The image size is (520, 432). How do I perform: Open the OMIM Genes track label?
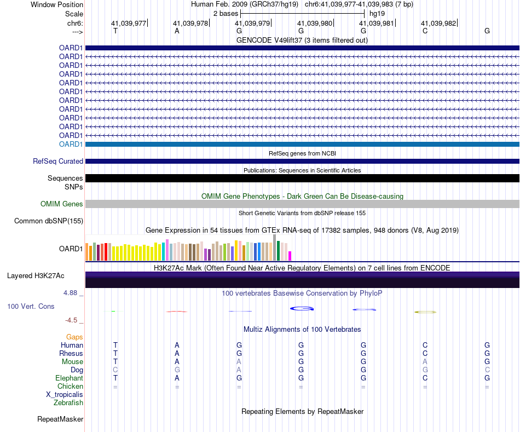pos(61,204)
